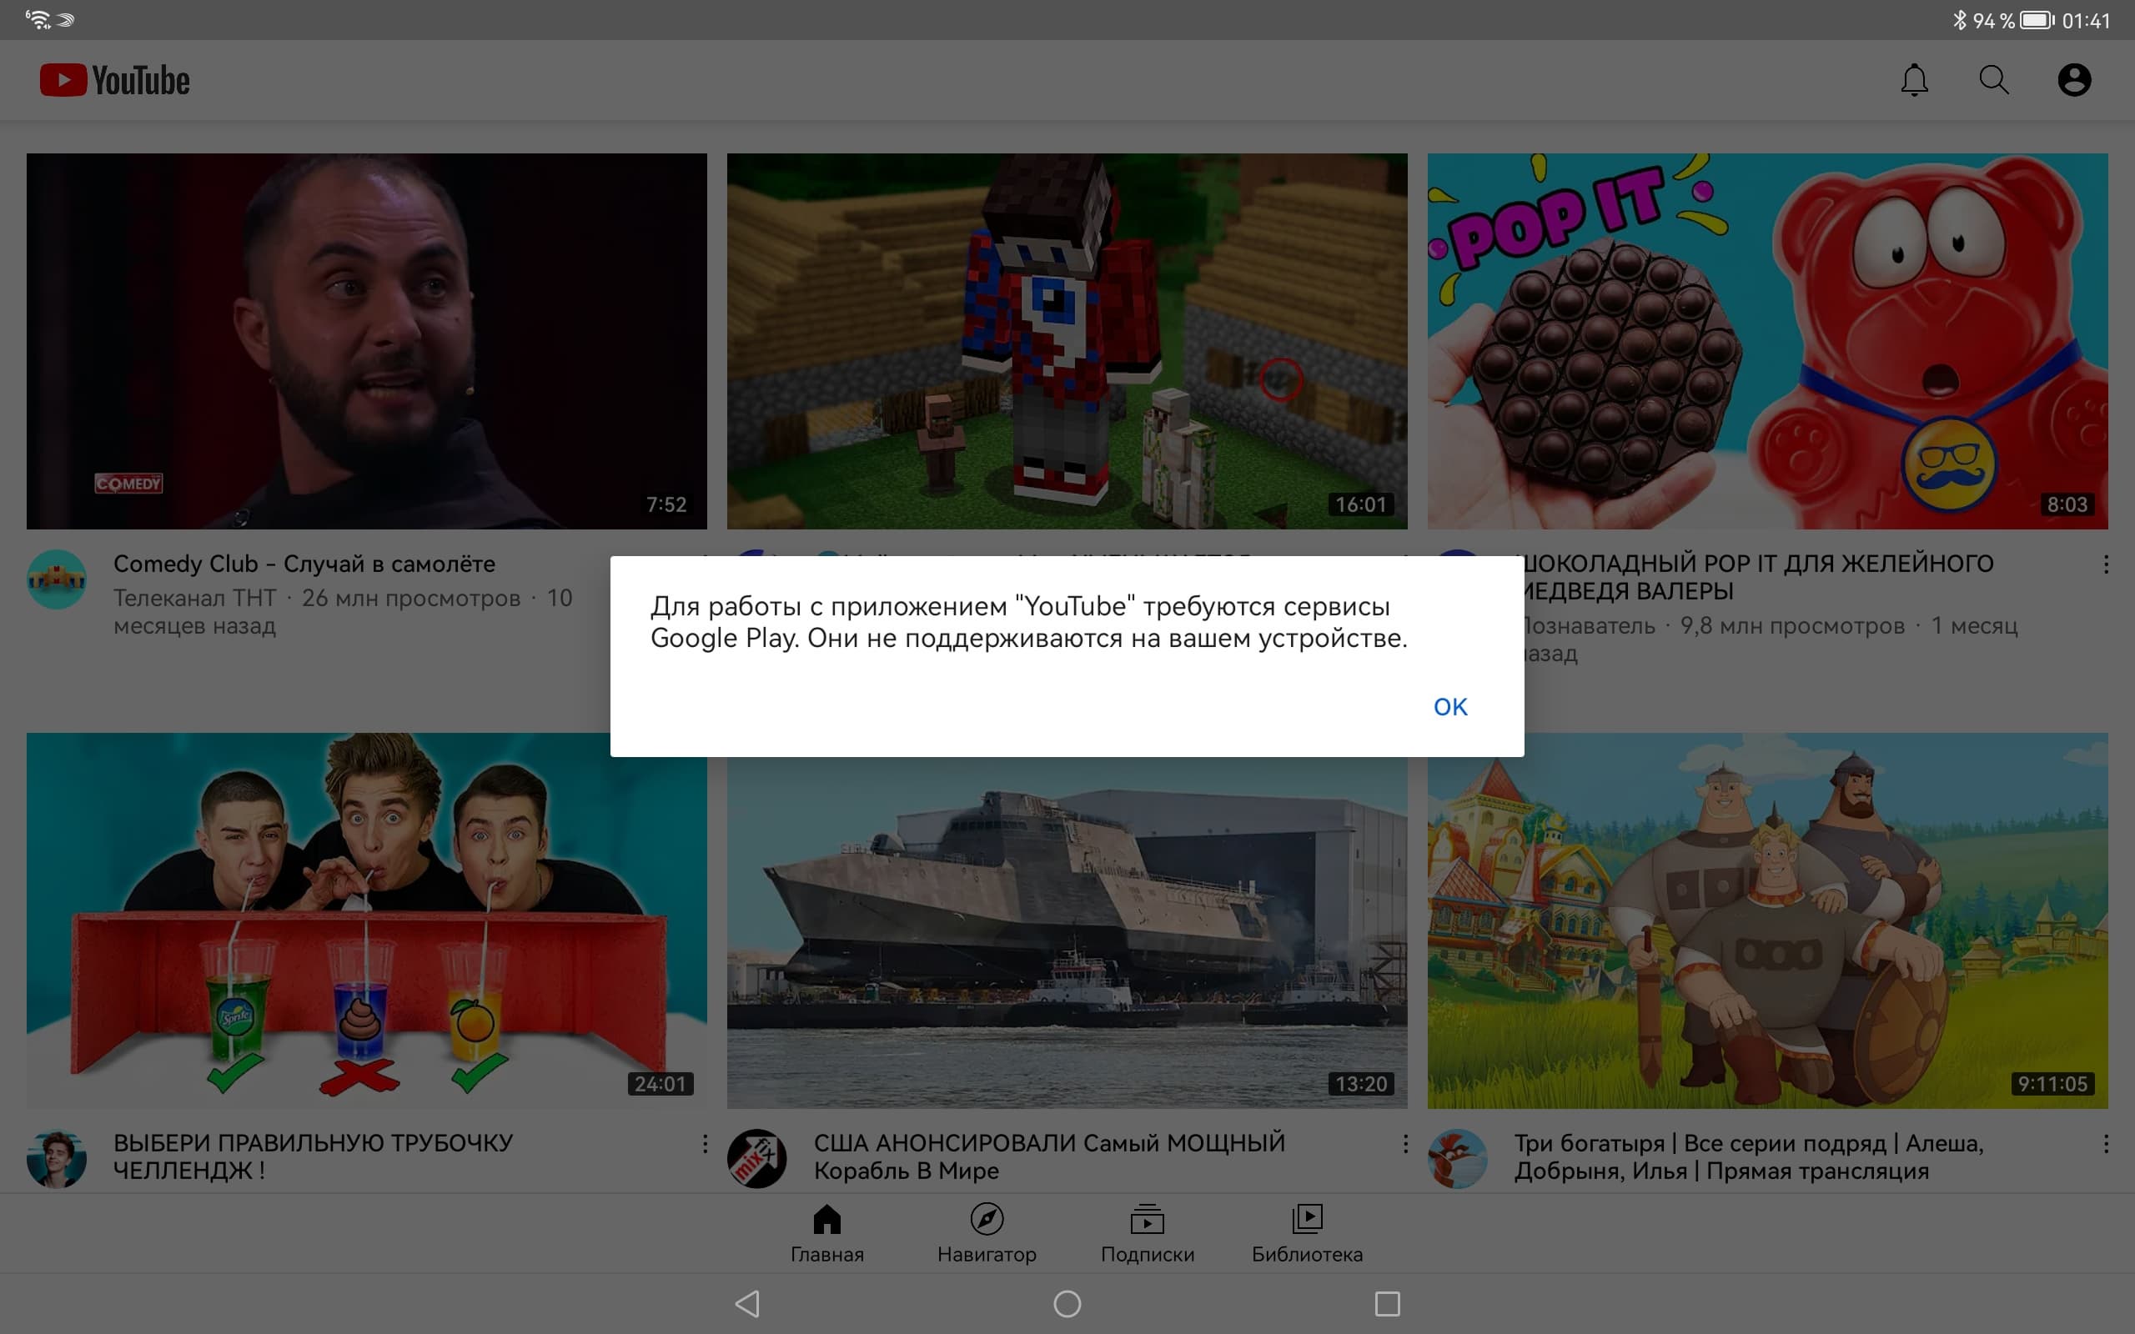The width and height of the screenshot is (2135, 1334).
Task: Open Minecraft video thumbnail 16:01
Action: point(1067,340)
